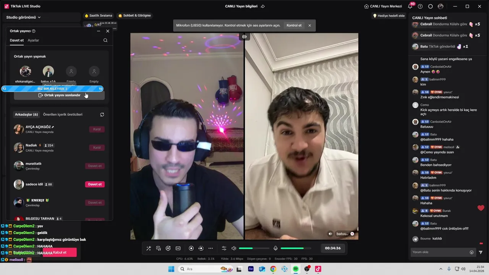Viewport: 489px width, 275px height.
Task: Invite sadece idil with Davet et
Action: point(95,184)
